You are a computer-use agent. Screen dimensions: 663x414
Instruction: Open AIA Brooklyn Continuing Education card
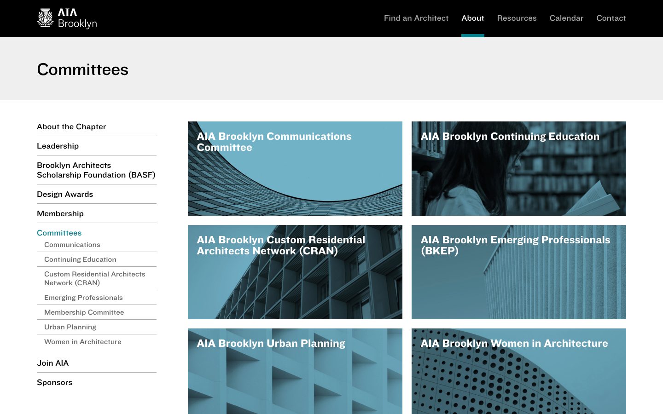[519, 168]
